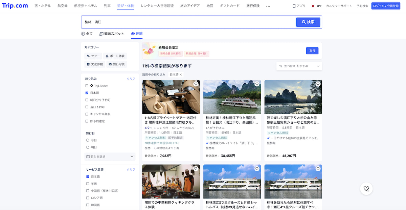Viewport: 406px width, 210px height.
Task: Open 地図 in top navigation
Action: pyautogui.click(x=210, y=6)
